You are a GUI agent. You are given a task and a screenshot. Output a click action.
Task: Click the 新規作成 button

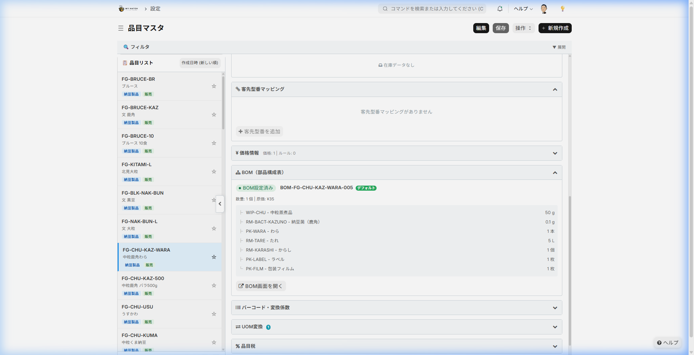pyautogui.click(x=555, y=28)
